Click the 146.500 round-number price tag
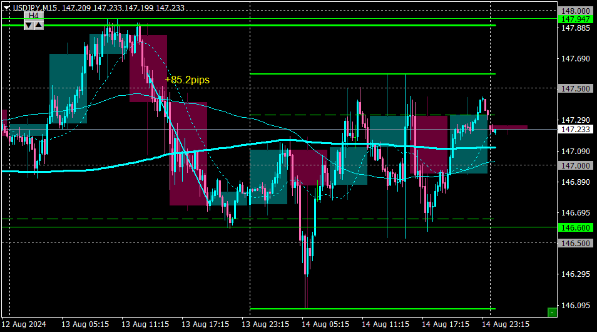Viewport: 597px width, 332px height. coord(576,243)
